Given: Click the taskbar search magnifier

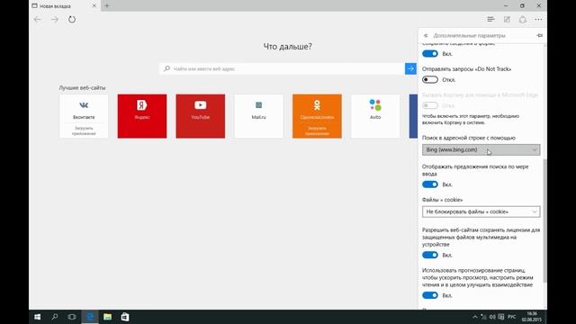Looking at the screenshot, I should coord(55,317).
